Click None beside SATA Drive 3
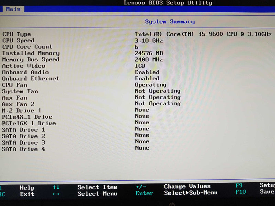Image resolution: width=275 pixels, height=206 pixels. [142, 141]
